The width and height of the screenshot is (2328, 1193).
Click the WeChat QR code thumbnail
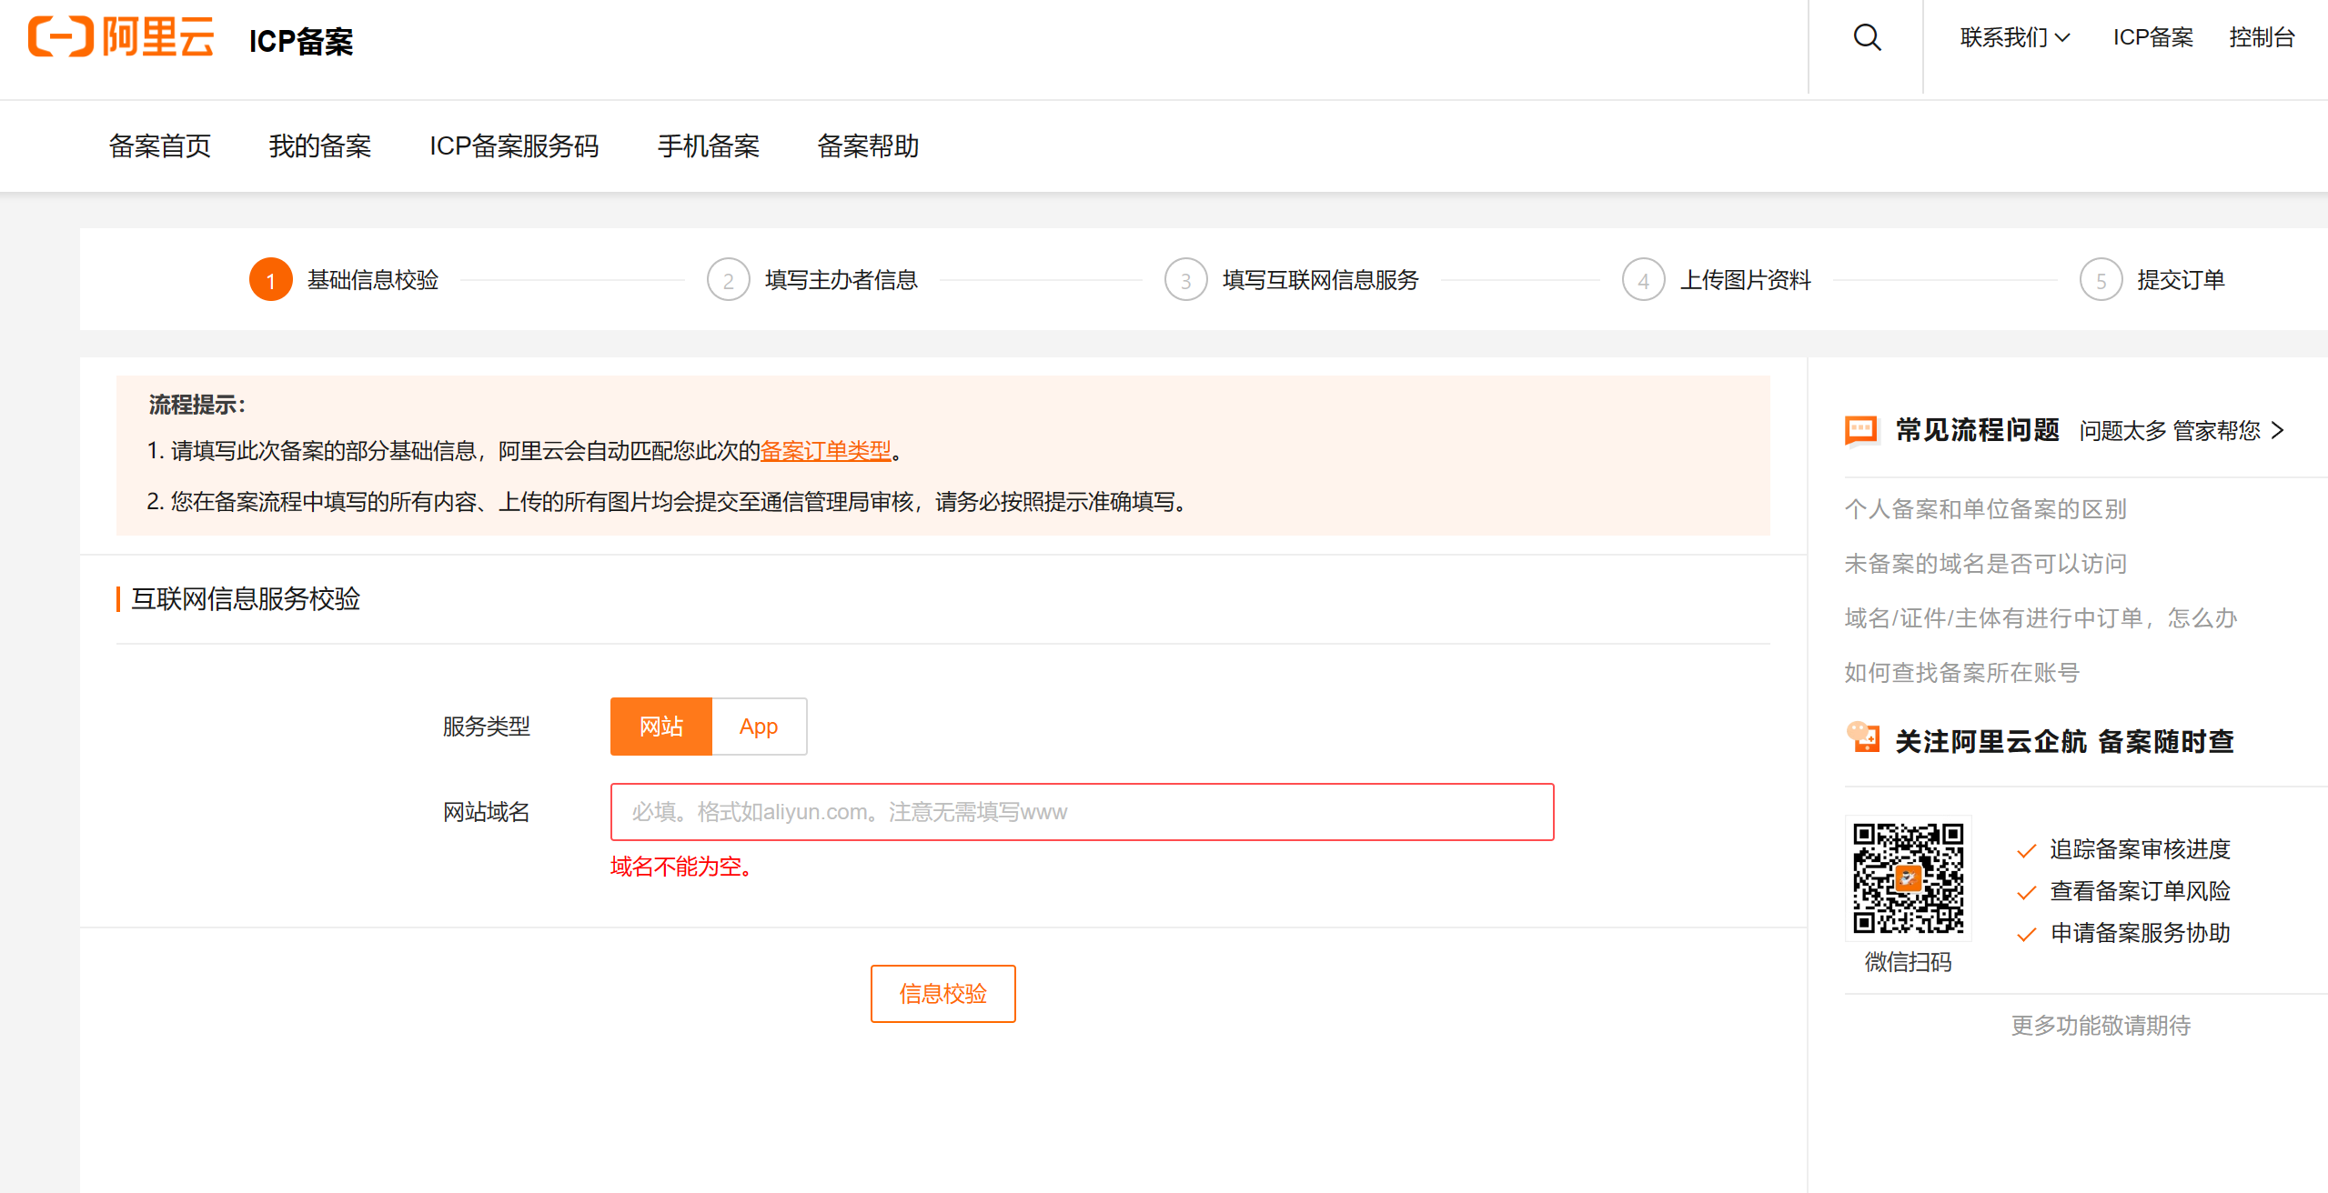click(x=1908, y=877)
